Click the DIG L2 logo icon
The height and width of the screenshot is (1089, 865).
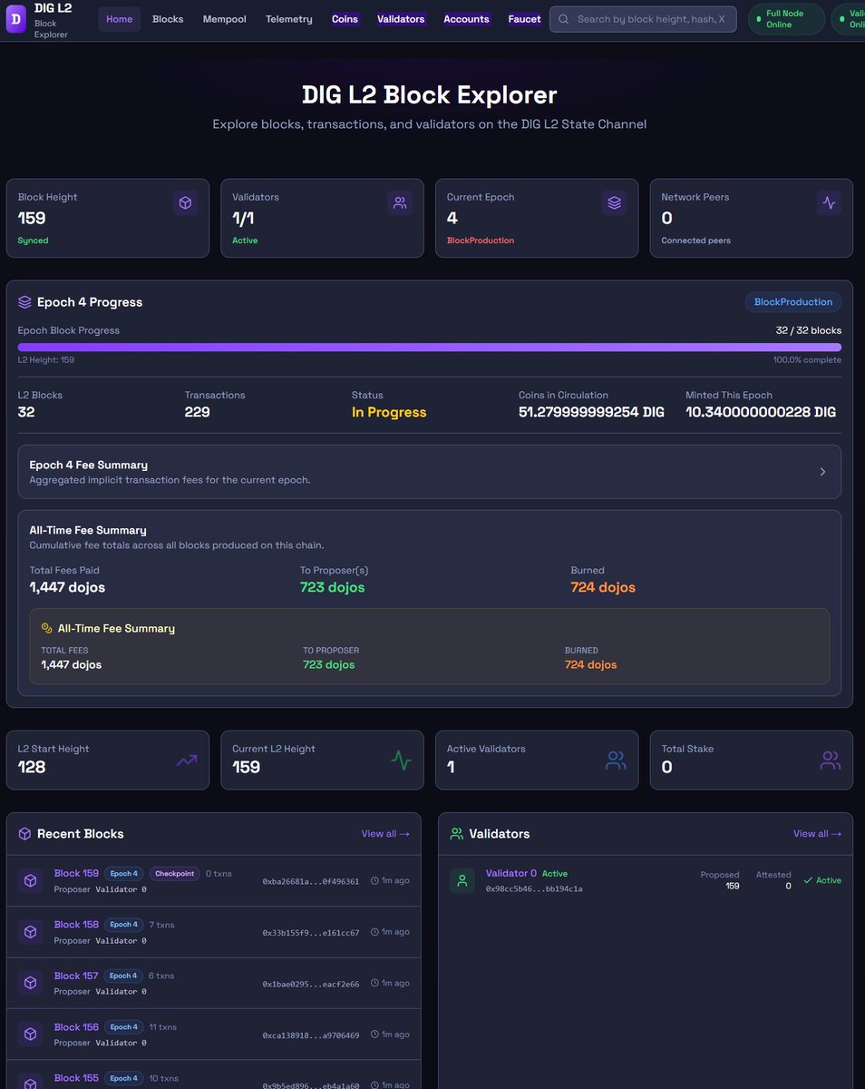tap(16, 19)
